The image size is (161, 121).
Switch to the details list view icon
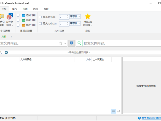(x=113, y=111)
